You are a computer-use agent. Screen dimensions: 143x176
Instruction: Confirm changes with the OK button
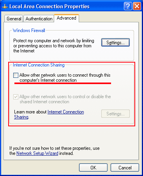click(93, 168)
